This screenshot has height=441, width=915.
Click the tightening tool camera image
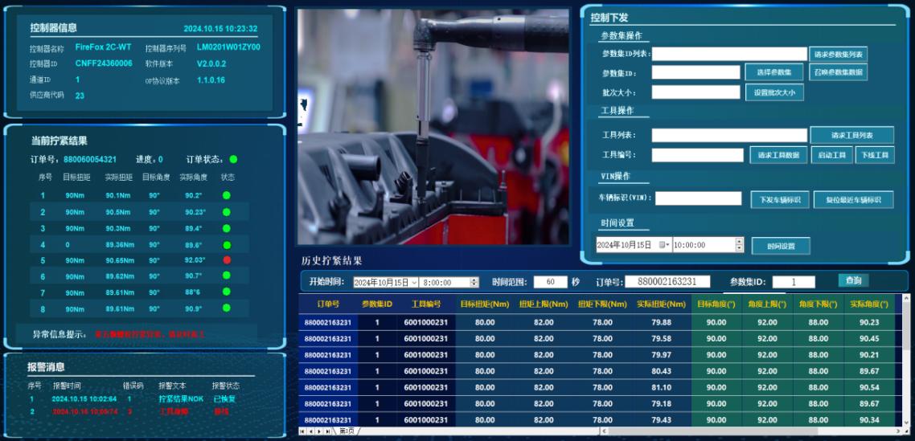pyautogui.click(x=433, y=126)
